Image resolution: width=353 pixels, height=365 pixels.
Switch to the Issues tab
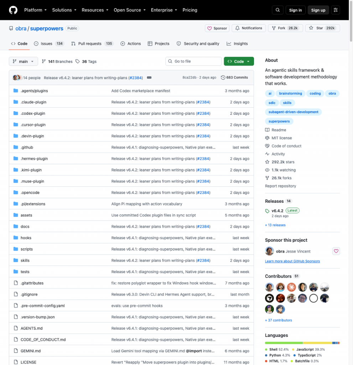point(49,43)
